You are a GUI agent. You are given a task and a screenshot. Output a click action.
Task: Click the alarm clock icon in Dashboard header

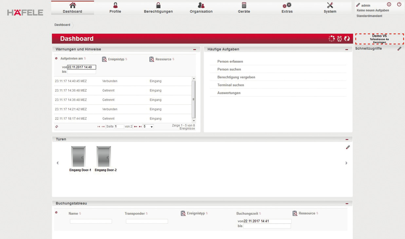[340, 39]
